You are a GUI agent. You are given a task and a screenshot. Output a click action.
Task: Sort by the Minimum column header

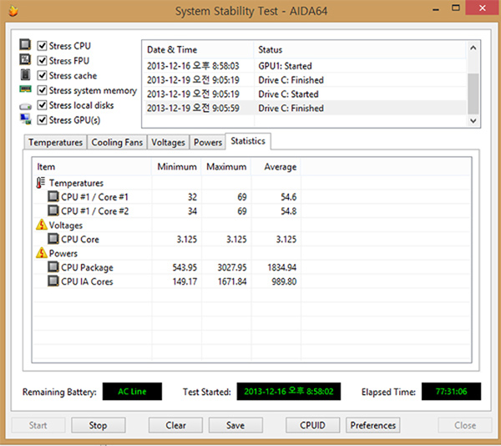[x=176, y=167]
